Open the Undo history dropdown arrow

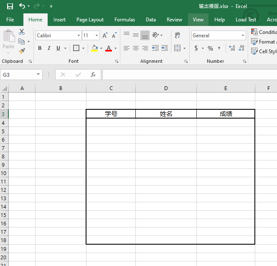click(x=28, y=6)
